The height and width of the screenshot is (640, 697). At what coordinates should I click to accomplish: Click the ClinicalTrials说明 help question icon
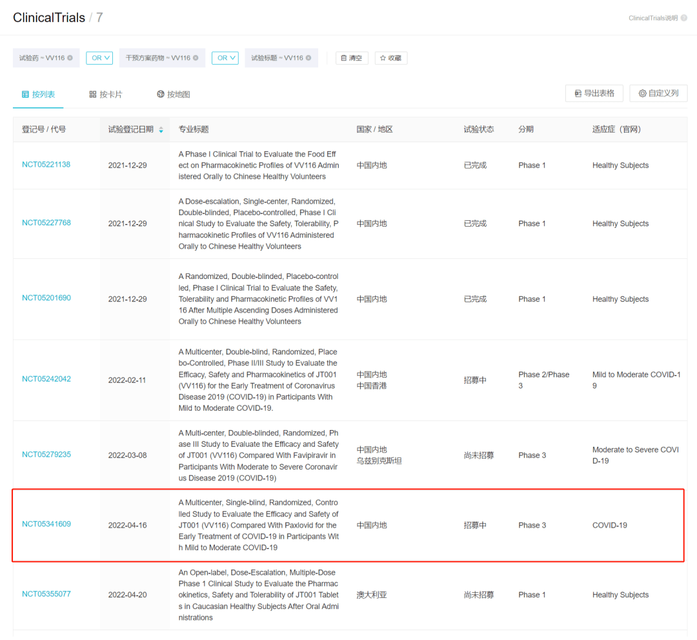[684, 18]
